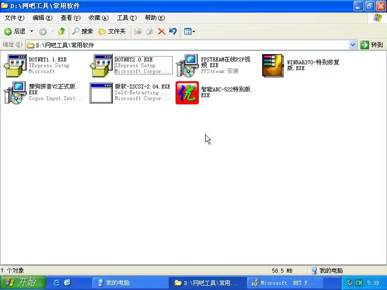
Task: Expand the address bar dropdown arrow
Action: pyautogui.click(x=353, y=45)
